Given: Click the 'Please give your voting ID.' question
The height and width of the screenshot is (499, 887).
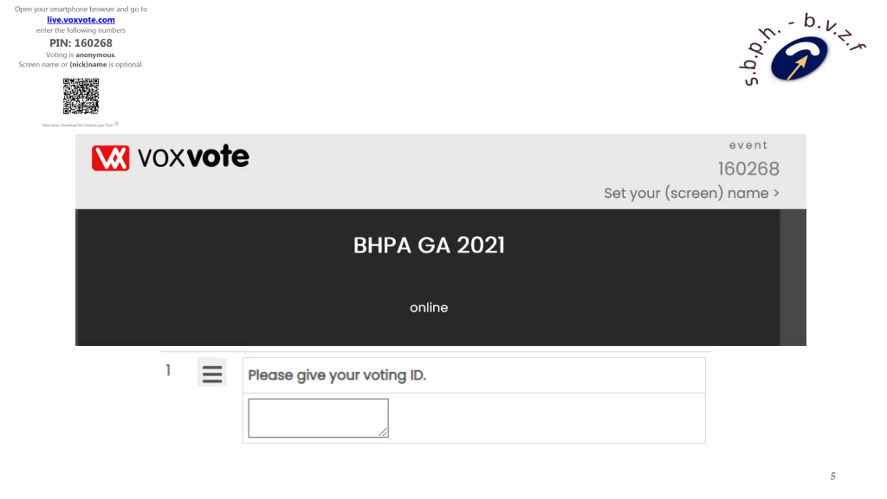Looking at the screenshot, I should (x=337, y=375).
